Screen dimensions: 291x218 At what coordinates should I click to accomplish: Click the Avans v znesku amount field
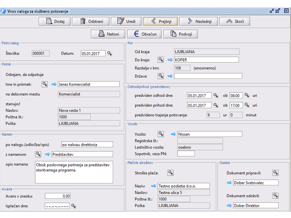click(58, 196)
